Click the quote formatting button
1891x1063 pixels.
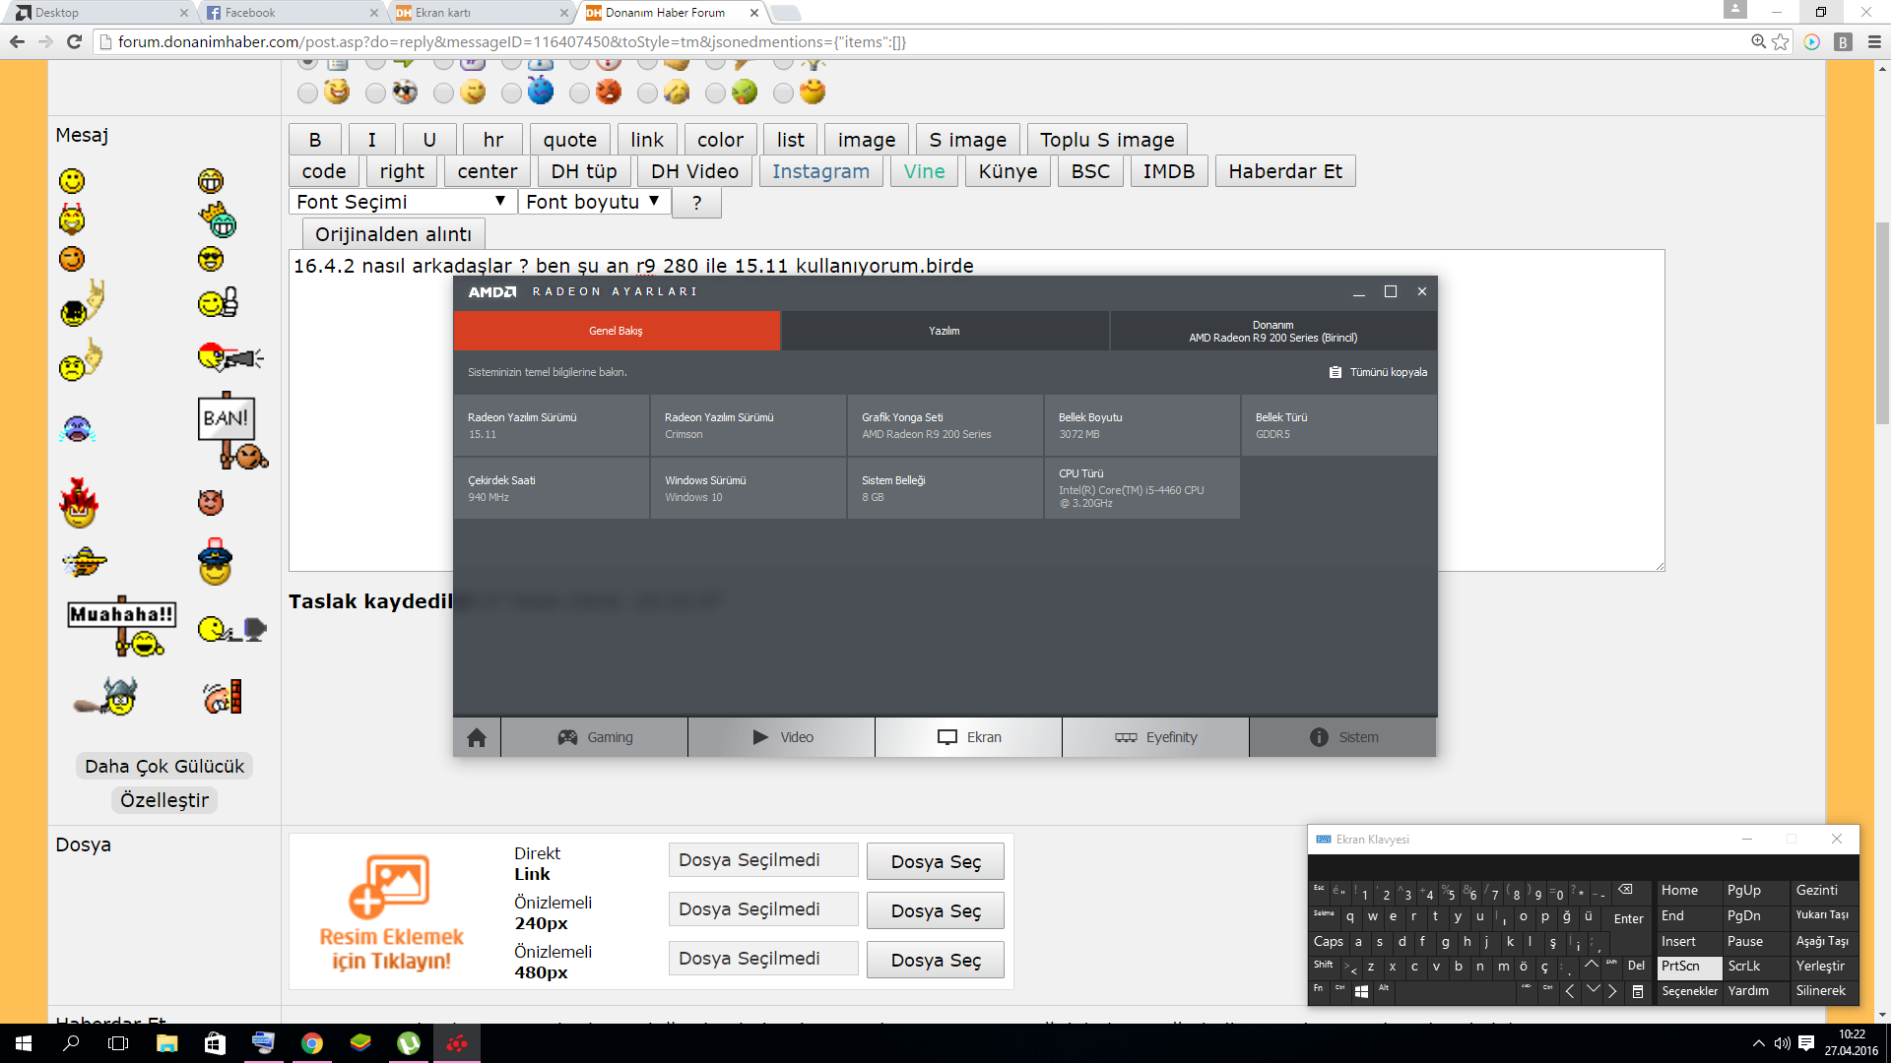pyautogui.click(x=570, y=140)
